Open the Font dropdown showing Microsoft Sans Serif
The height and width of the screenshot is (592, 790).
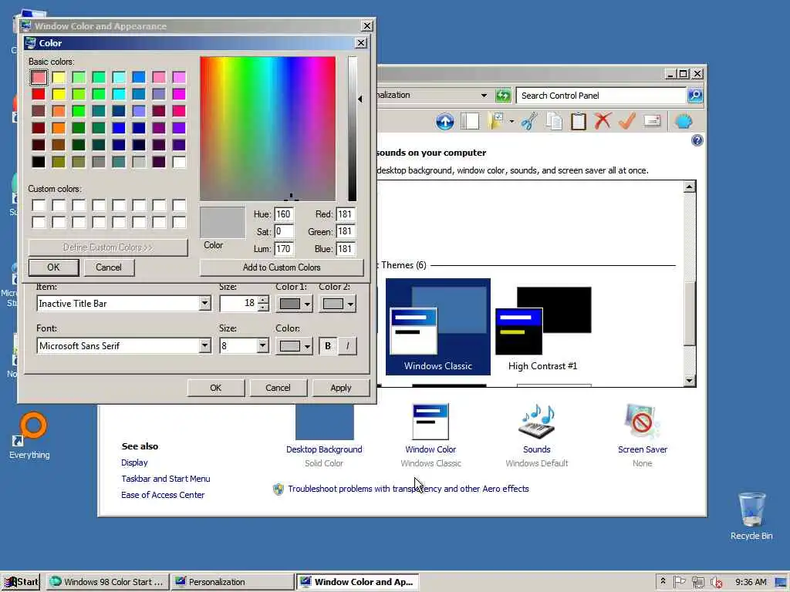[204, 345]
